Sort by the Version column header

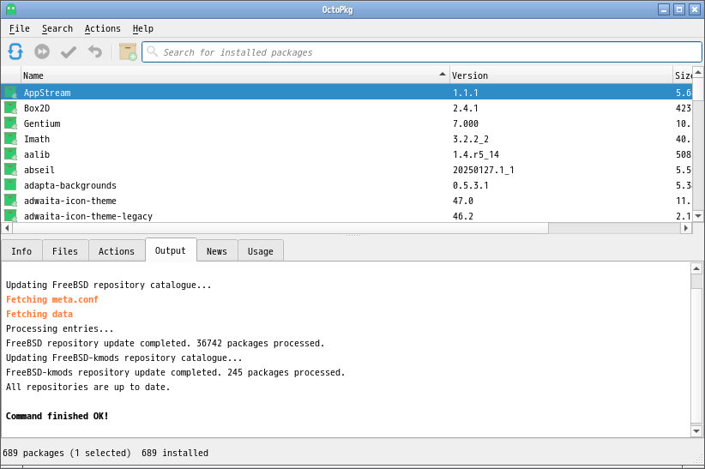point(561,75)
